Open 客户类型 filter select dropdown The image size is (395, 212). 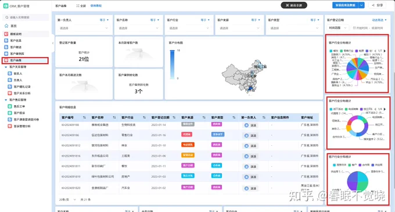pyautogui.click(x=295, y=28)
